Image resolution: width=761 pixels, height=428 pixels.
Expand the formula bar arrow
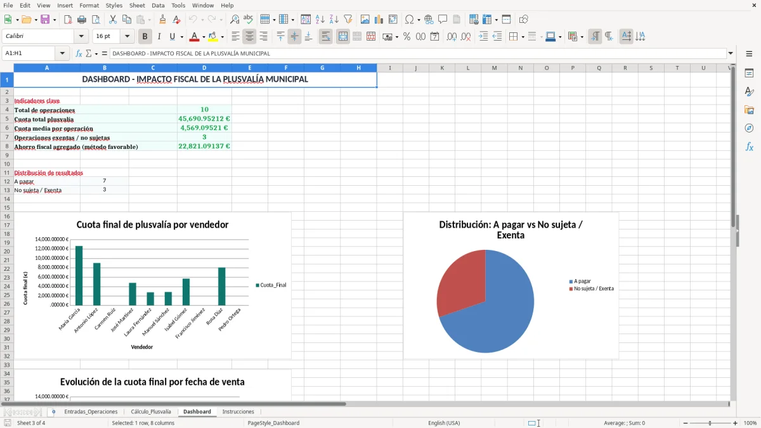(731, 54)
